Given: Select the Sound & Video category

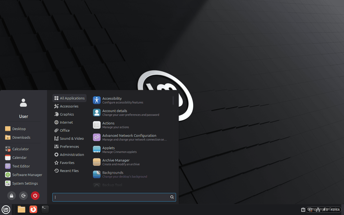Looking at the screenshot, I should point(72,138).
